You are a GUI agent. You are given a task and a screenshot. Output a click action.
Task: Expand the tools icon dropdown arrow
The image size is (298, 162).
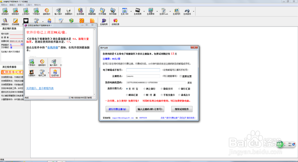click(x=43, y=22)
